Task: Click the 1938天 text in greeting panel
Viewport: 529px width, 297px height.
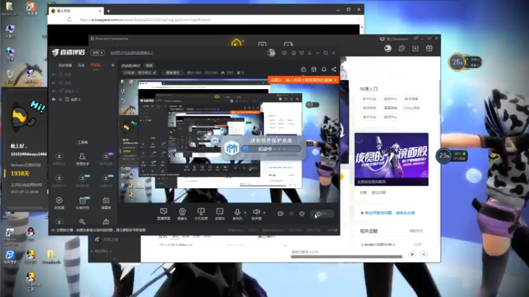Action: pyautogui.click(x=20, y=174)
